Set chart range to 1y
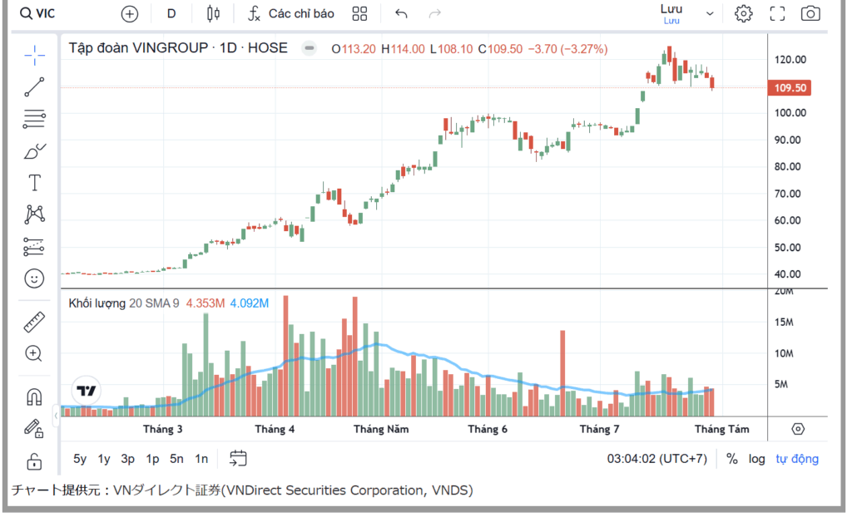 click(x=104, y=459)
